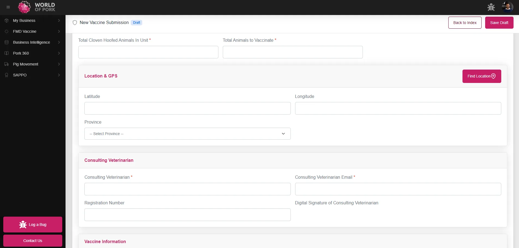
Task: Toggle the hamburger menu icon
Action: pyautogui.click(x=8, y=7)
